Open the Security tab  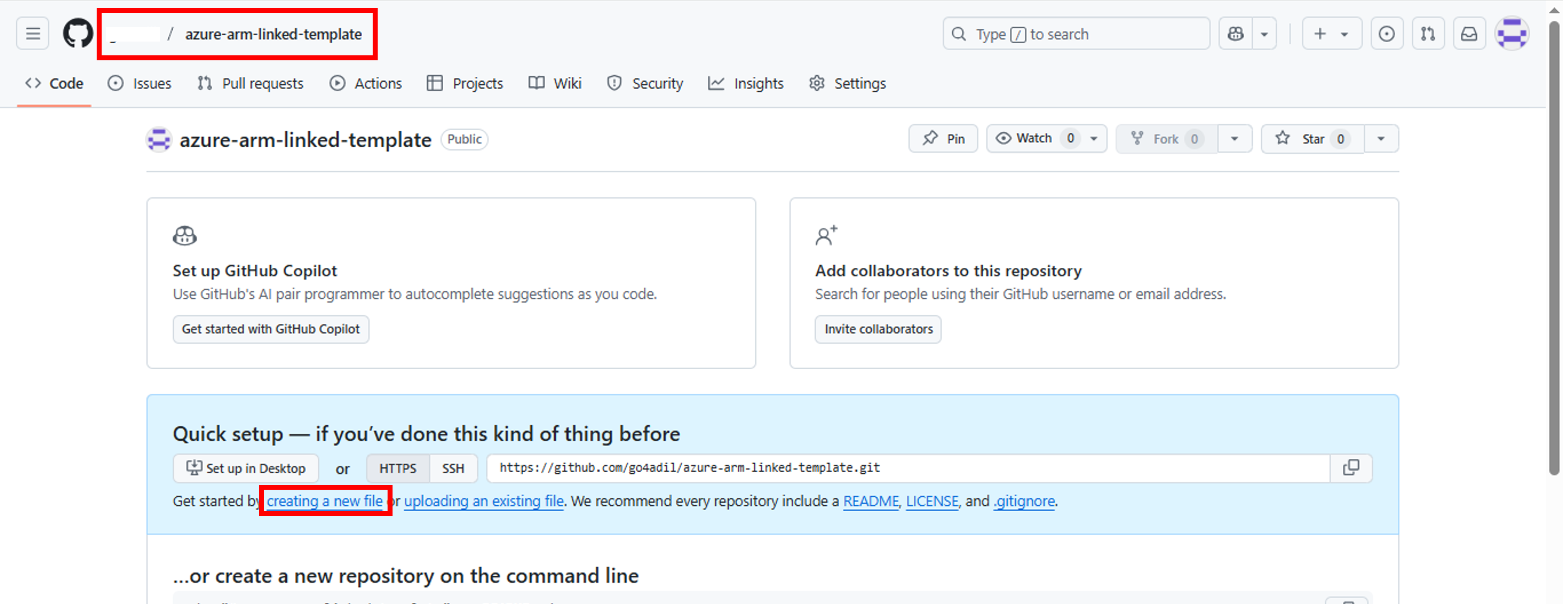coord(645,83)
